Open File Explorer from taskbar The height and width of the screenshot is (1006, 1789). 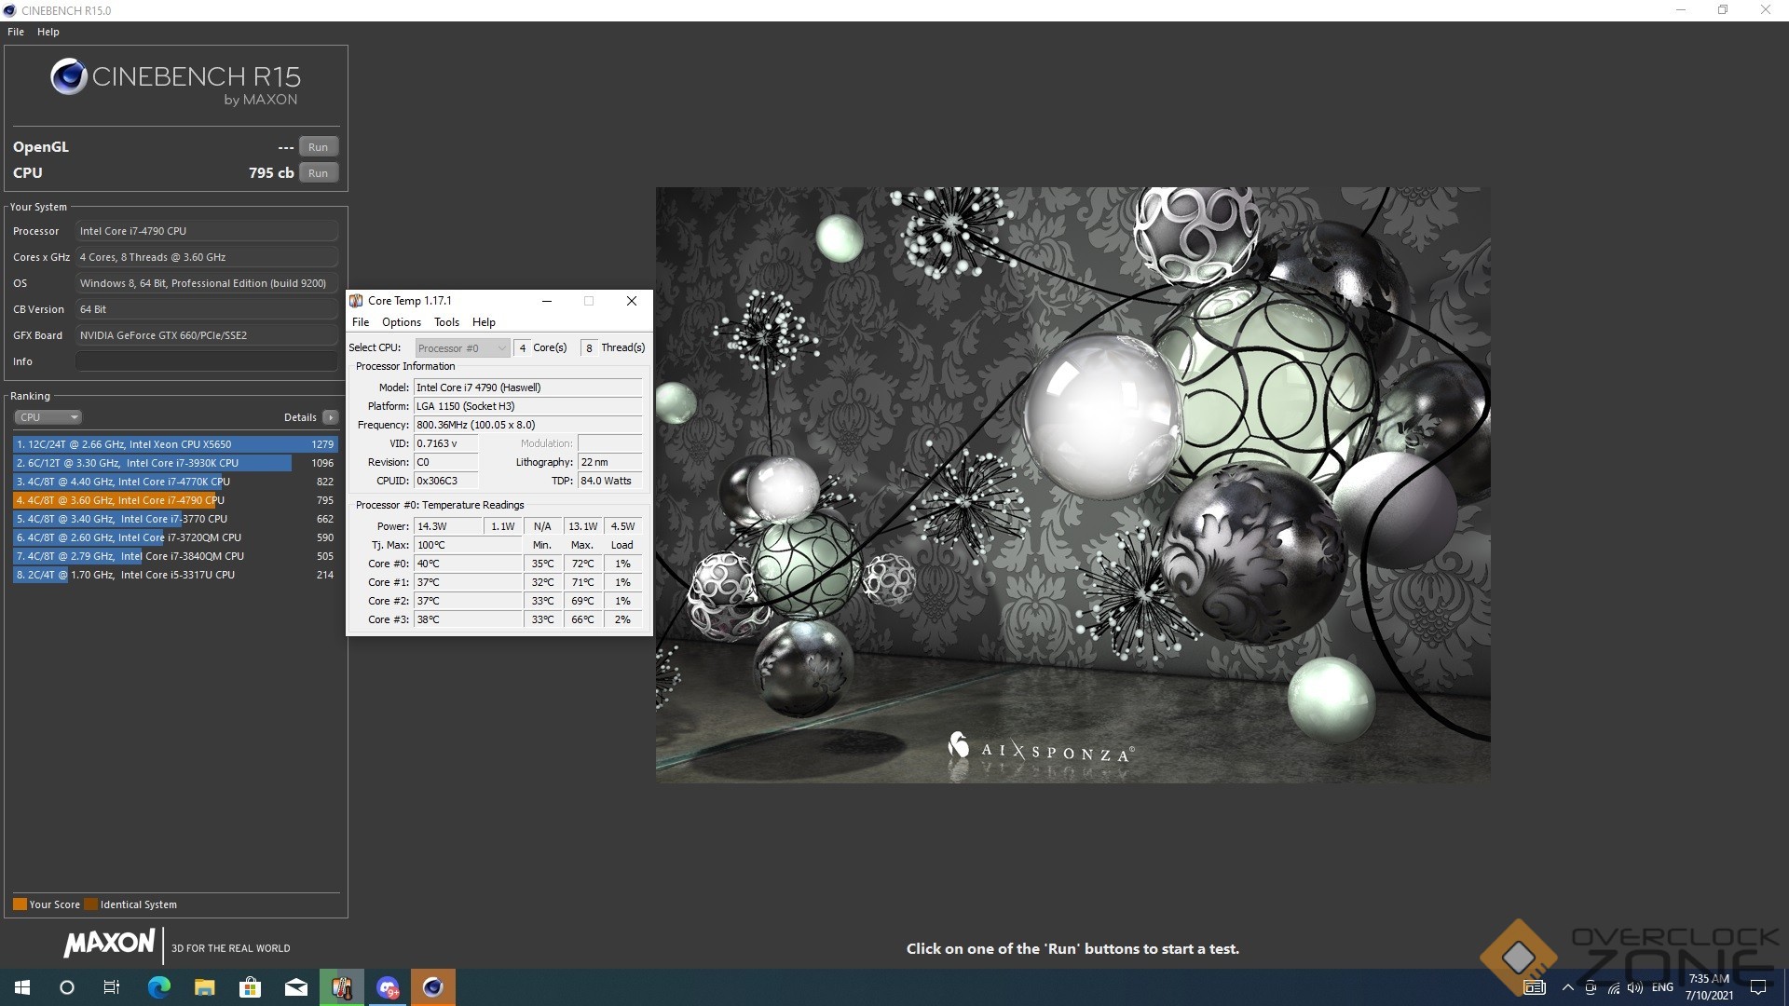click(x=204, y=987)
